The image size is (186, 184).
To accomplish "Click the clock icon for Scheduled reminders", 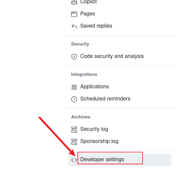I will (x=74, y=99).
